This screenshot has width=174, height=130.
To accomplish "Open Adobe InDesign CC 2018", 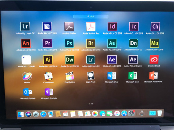I will tap(112, 27).
